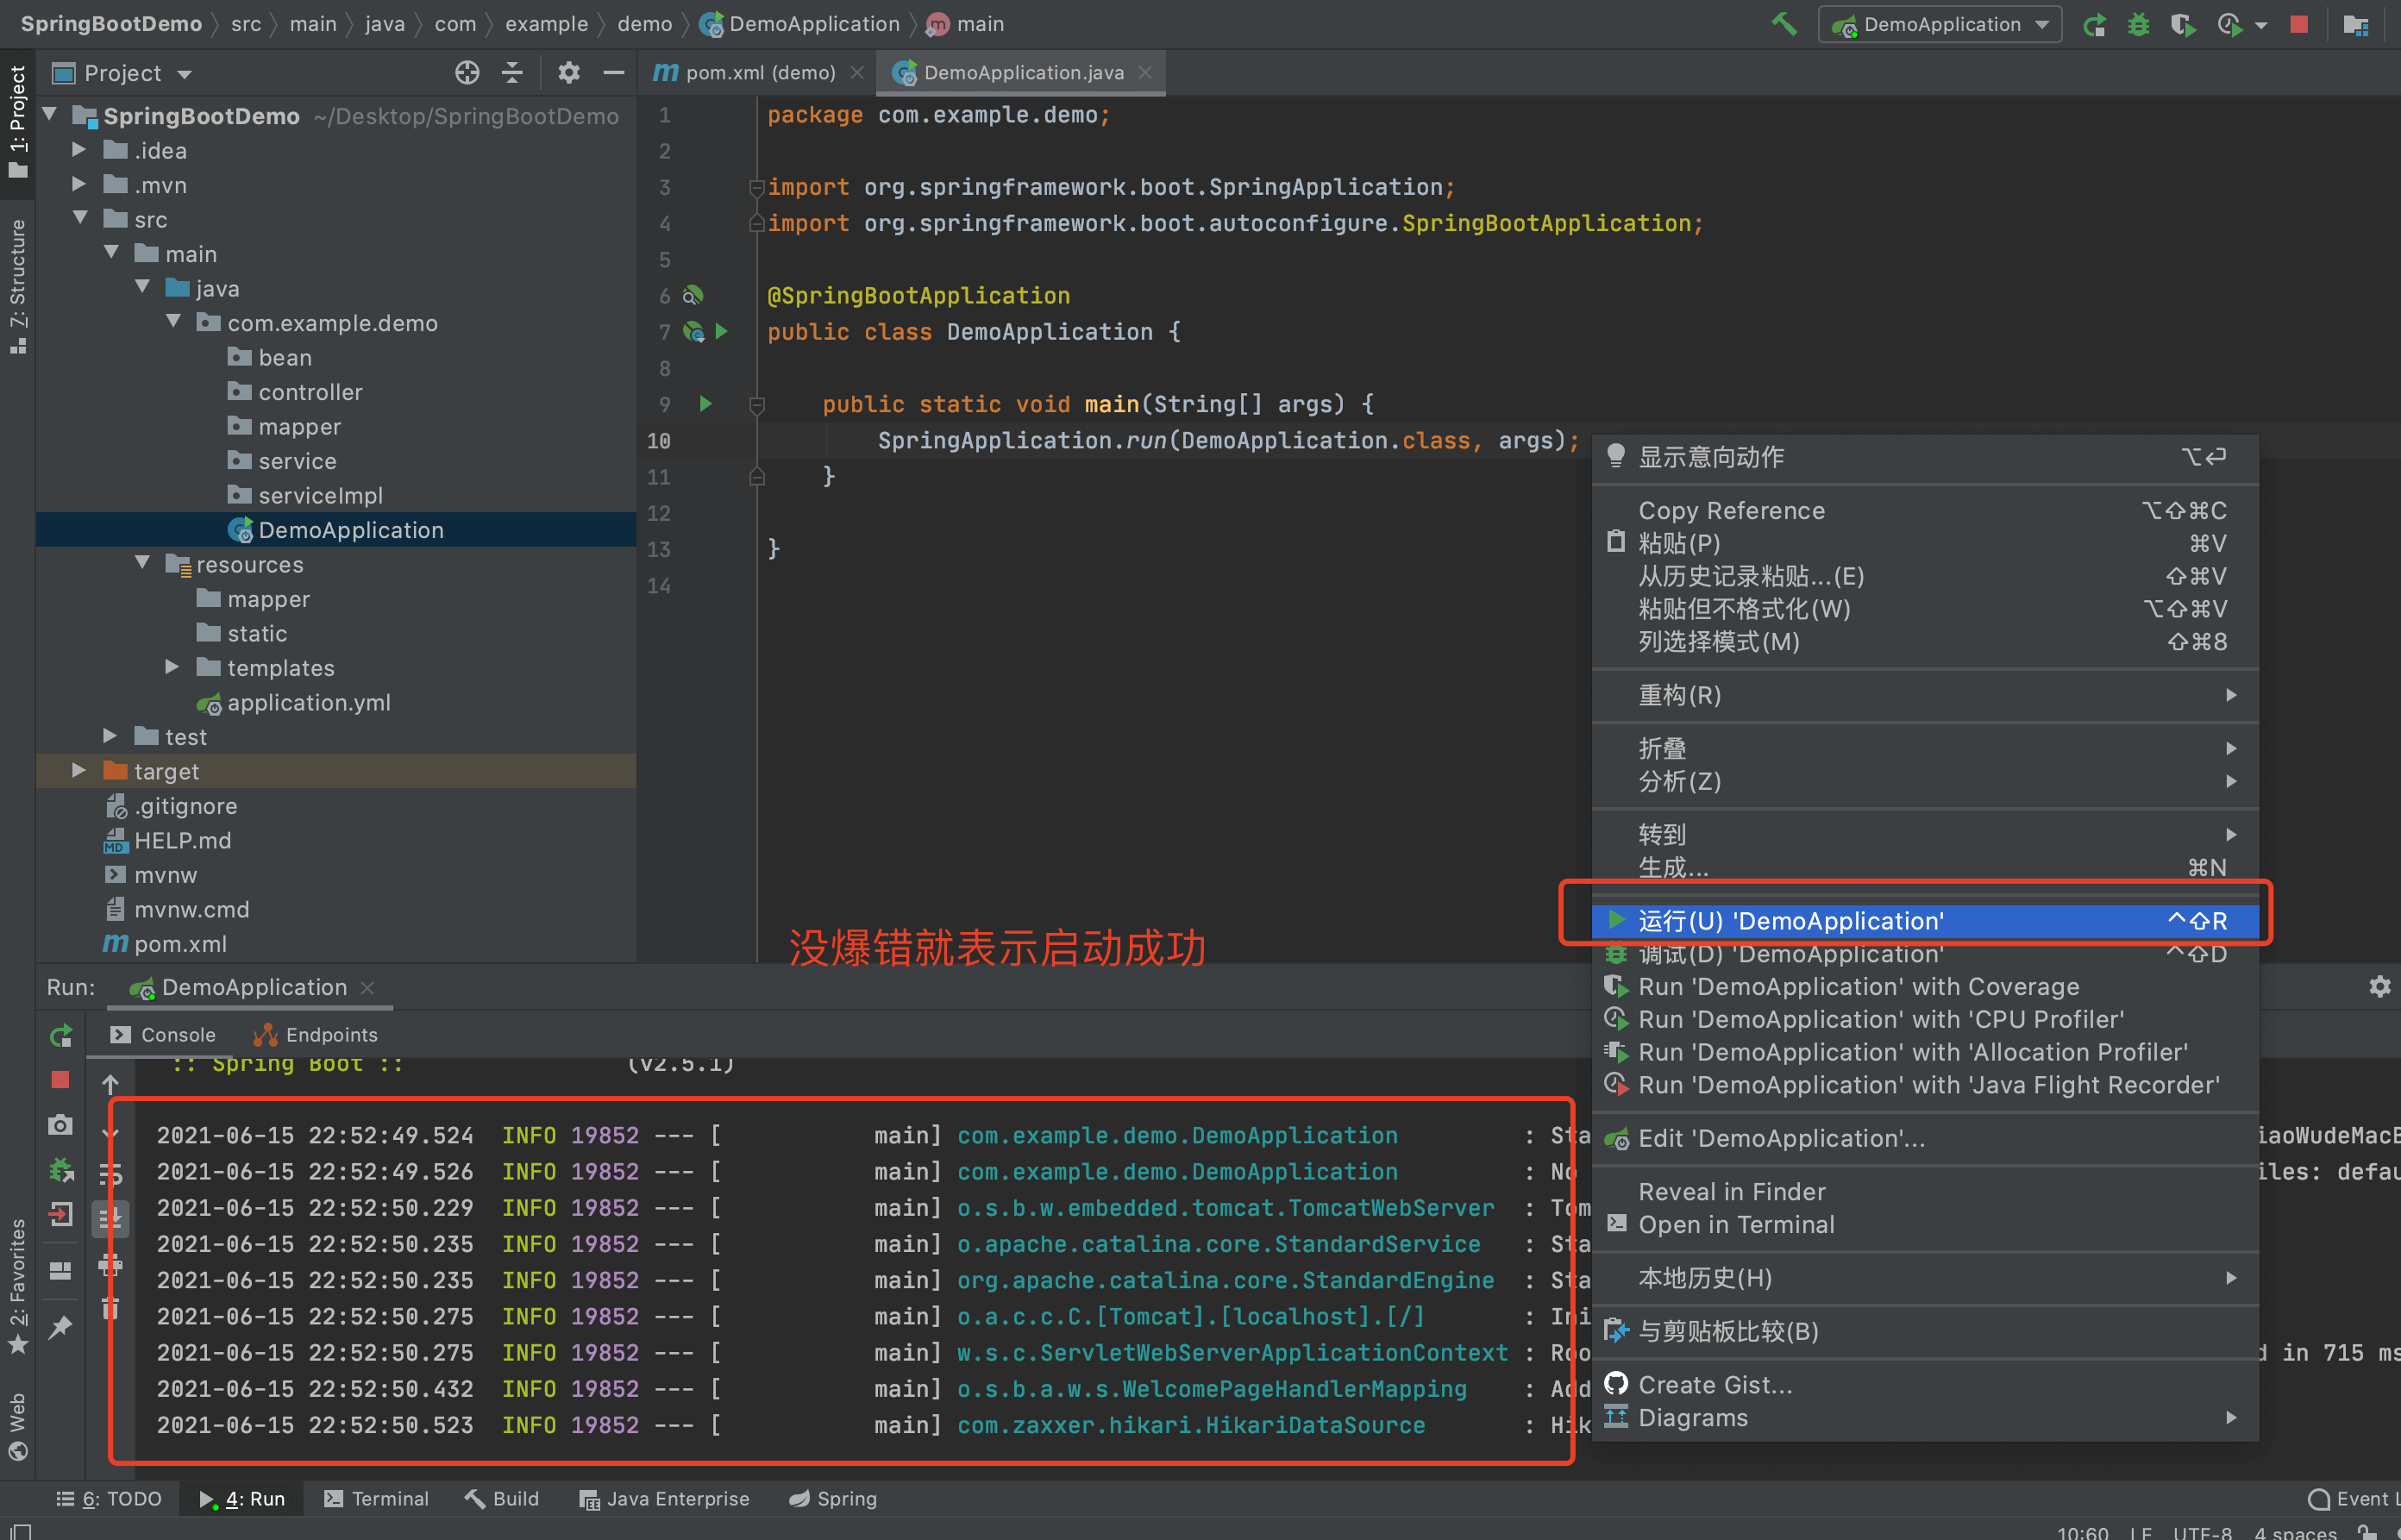The height and width of the screenshot is (1540, 2401).
Task: Expand the .mvn folder
Action: pos(79,184)
